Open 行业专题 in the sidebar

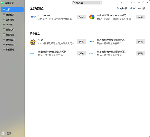[x=12, y=35]
